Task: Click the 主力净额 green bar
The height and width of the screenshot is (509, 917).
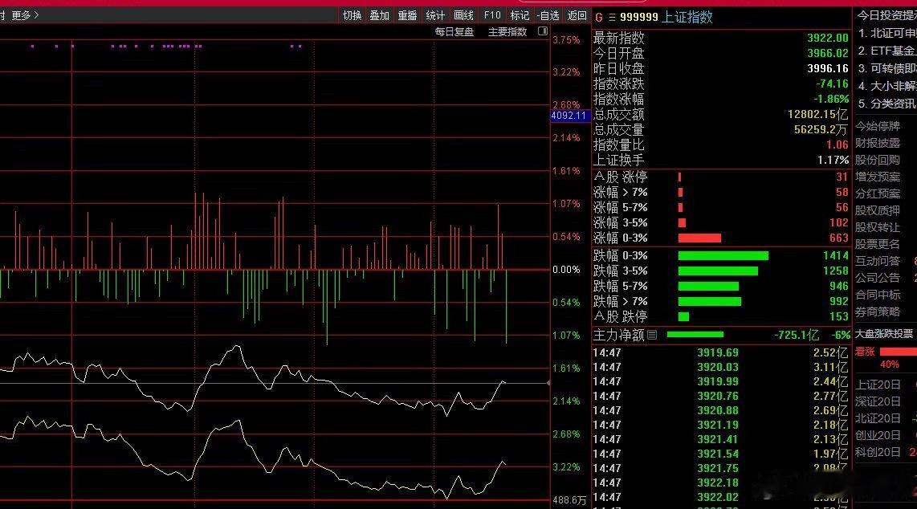Action: [x=695, y=335]
